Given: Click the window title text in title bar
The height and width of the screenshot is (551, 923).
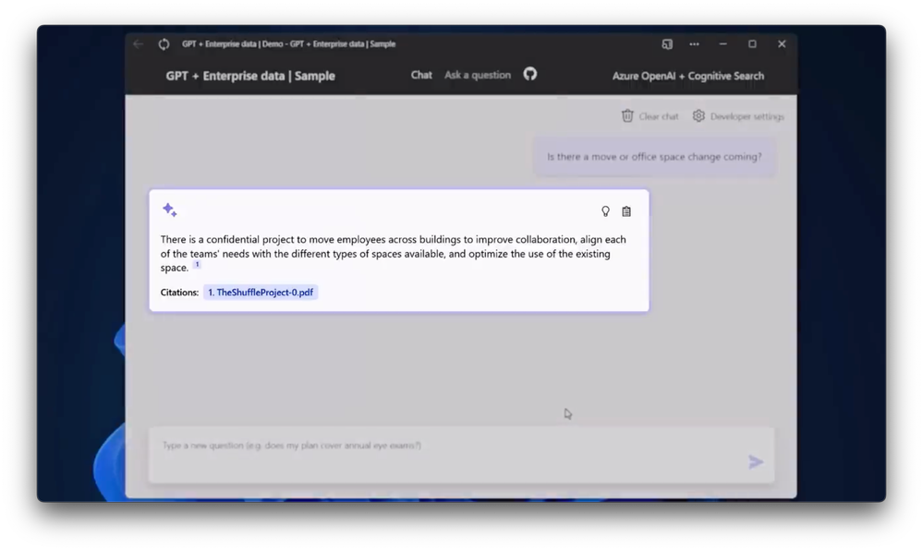Looking at the screenshot, I should point(288,44).
